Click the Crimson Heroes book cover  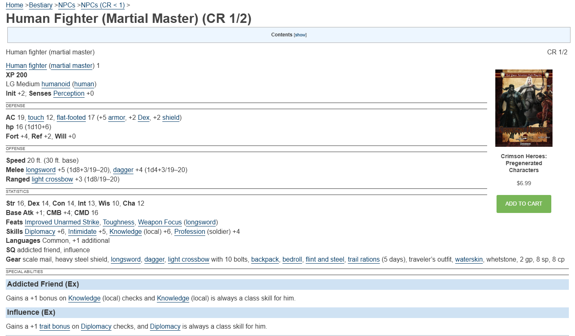524,108
